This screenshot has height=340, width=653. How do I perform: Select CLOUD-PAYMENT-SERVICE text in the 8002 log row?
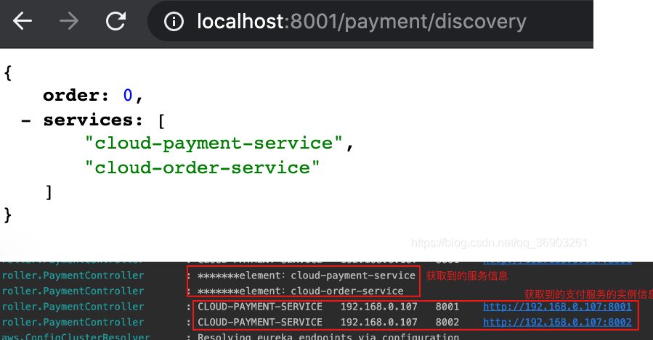[260, 322]
